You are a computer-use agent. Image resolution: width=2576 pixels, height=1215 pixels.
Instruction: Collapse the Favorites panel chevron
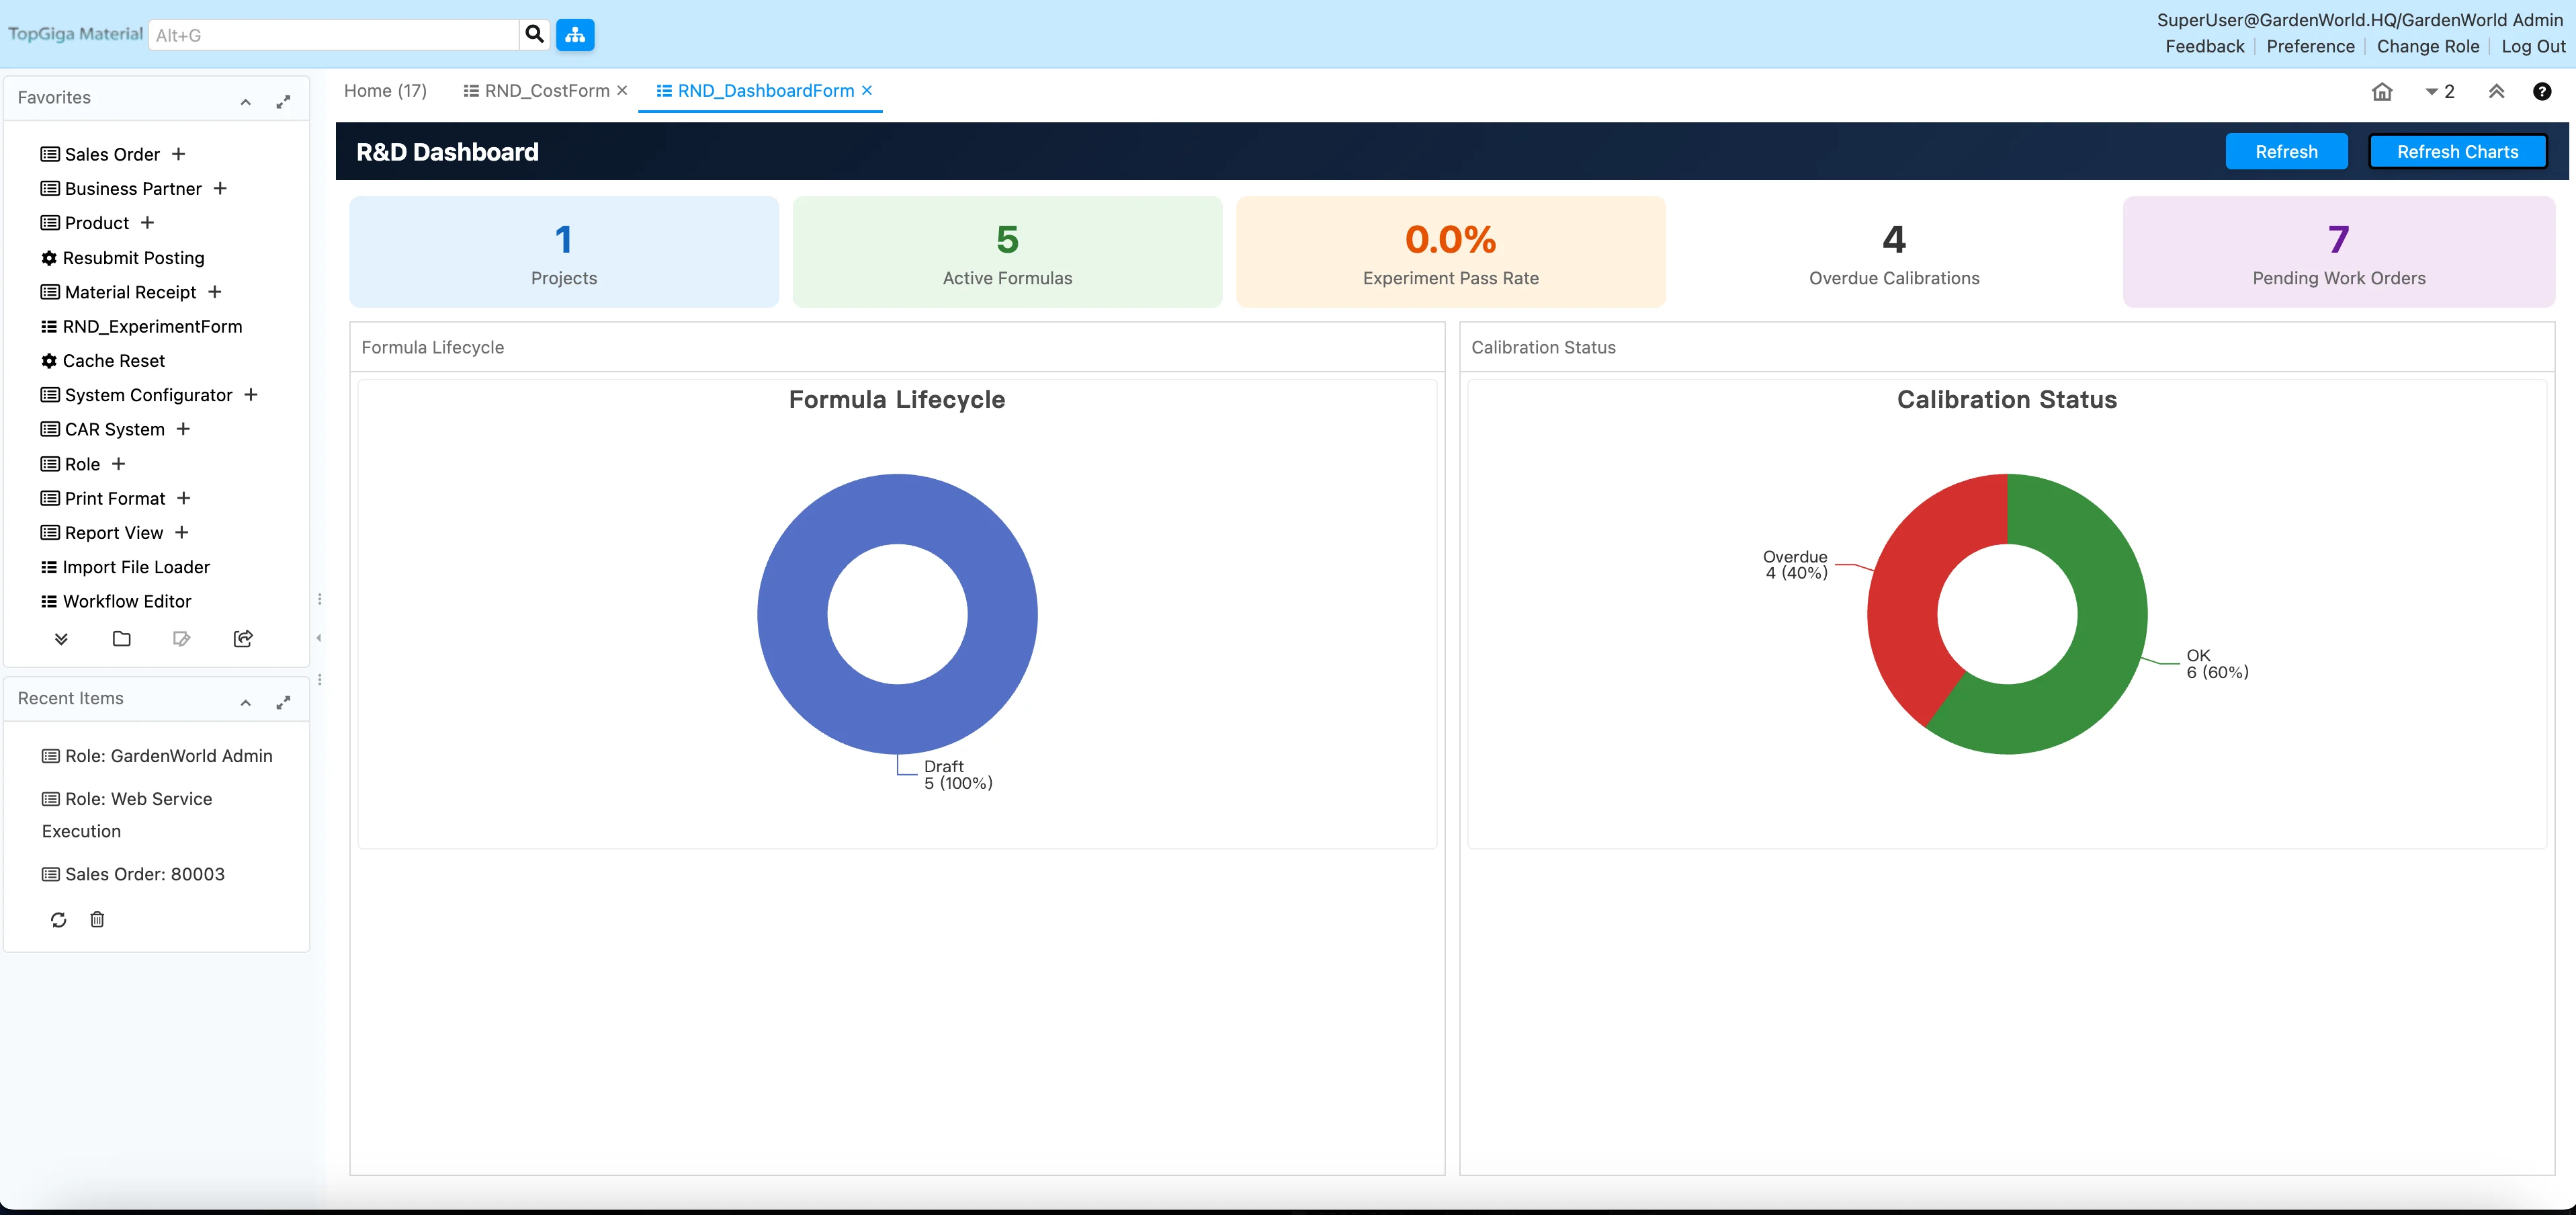245,101
